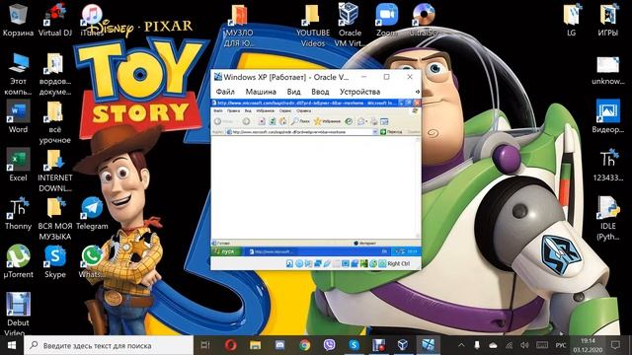This screenshot has height=355, width=632.
Task: Click the History button in Internet Explorer toolbar
Action: (349, 121)
